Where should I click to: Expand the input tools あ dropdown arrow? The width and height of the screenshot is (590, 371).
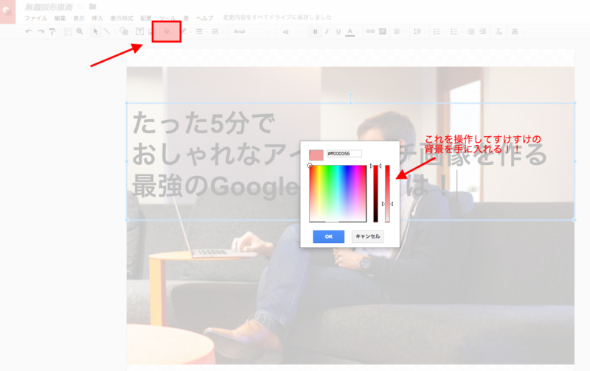tap(524, 32)
